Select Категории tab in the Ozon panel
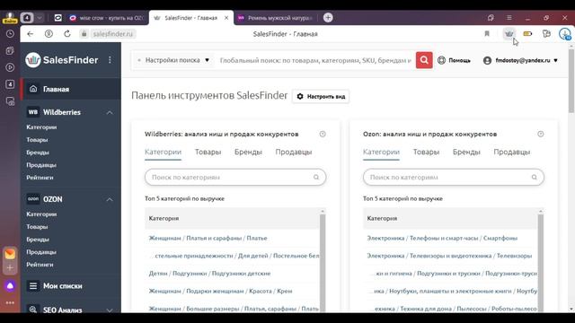Image resolution: width=575 pixels, height=323 pixels. [x=381, y=152]
